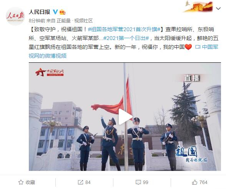Click the 中国军视网 logo on video
The height and width of the screenshot is (189, 226).
[50, 72]
